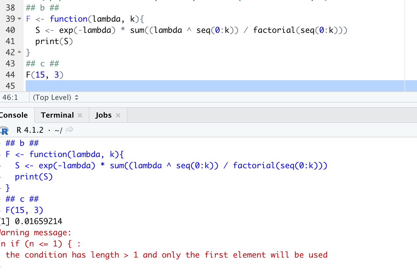Close the Jobs tab with its x icon

(117, 115)
